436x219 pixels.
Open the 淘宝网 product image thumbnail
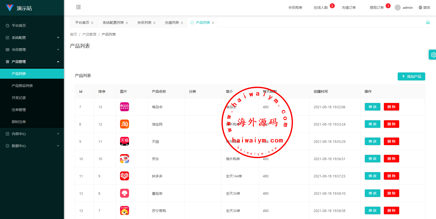125,124
